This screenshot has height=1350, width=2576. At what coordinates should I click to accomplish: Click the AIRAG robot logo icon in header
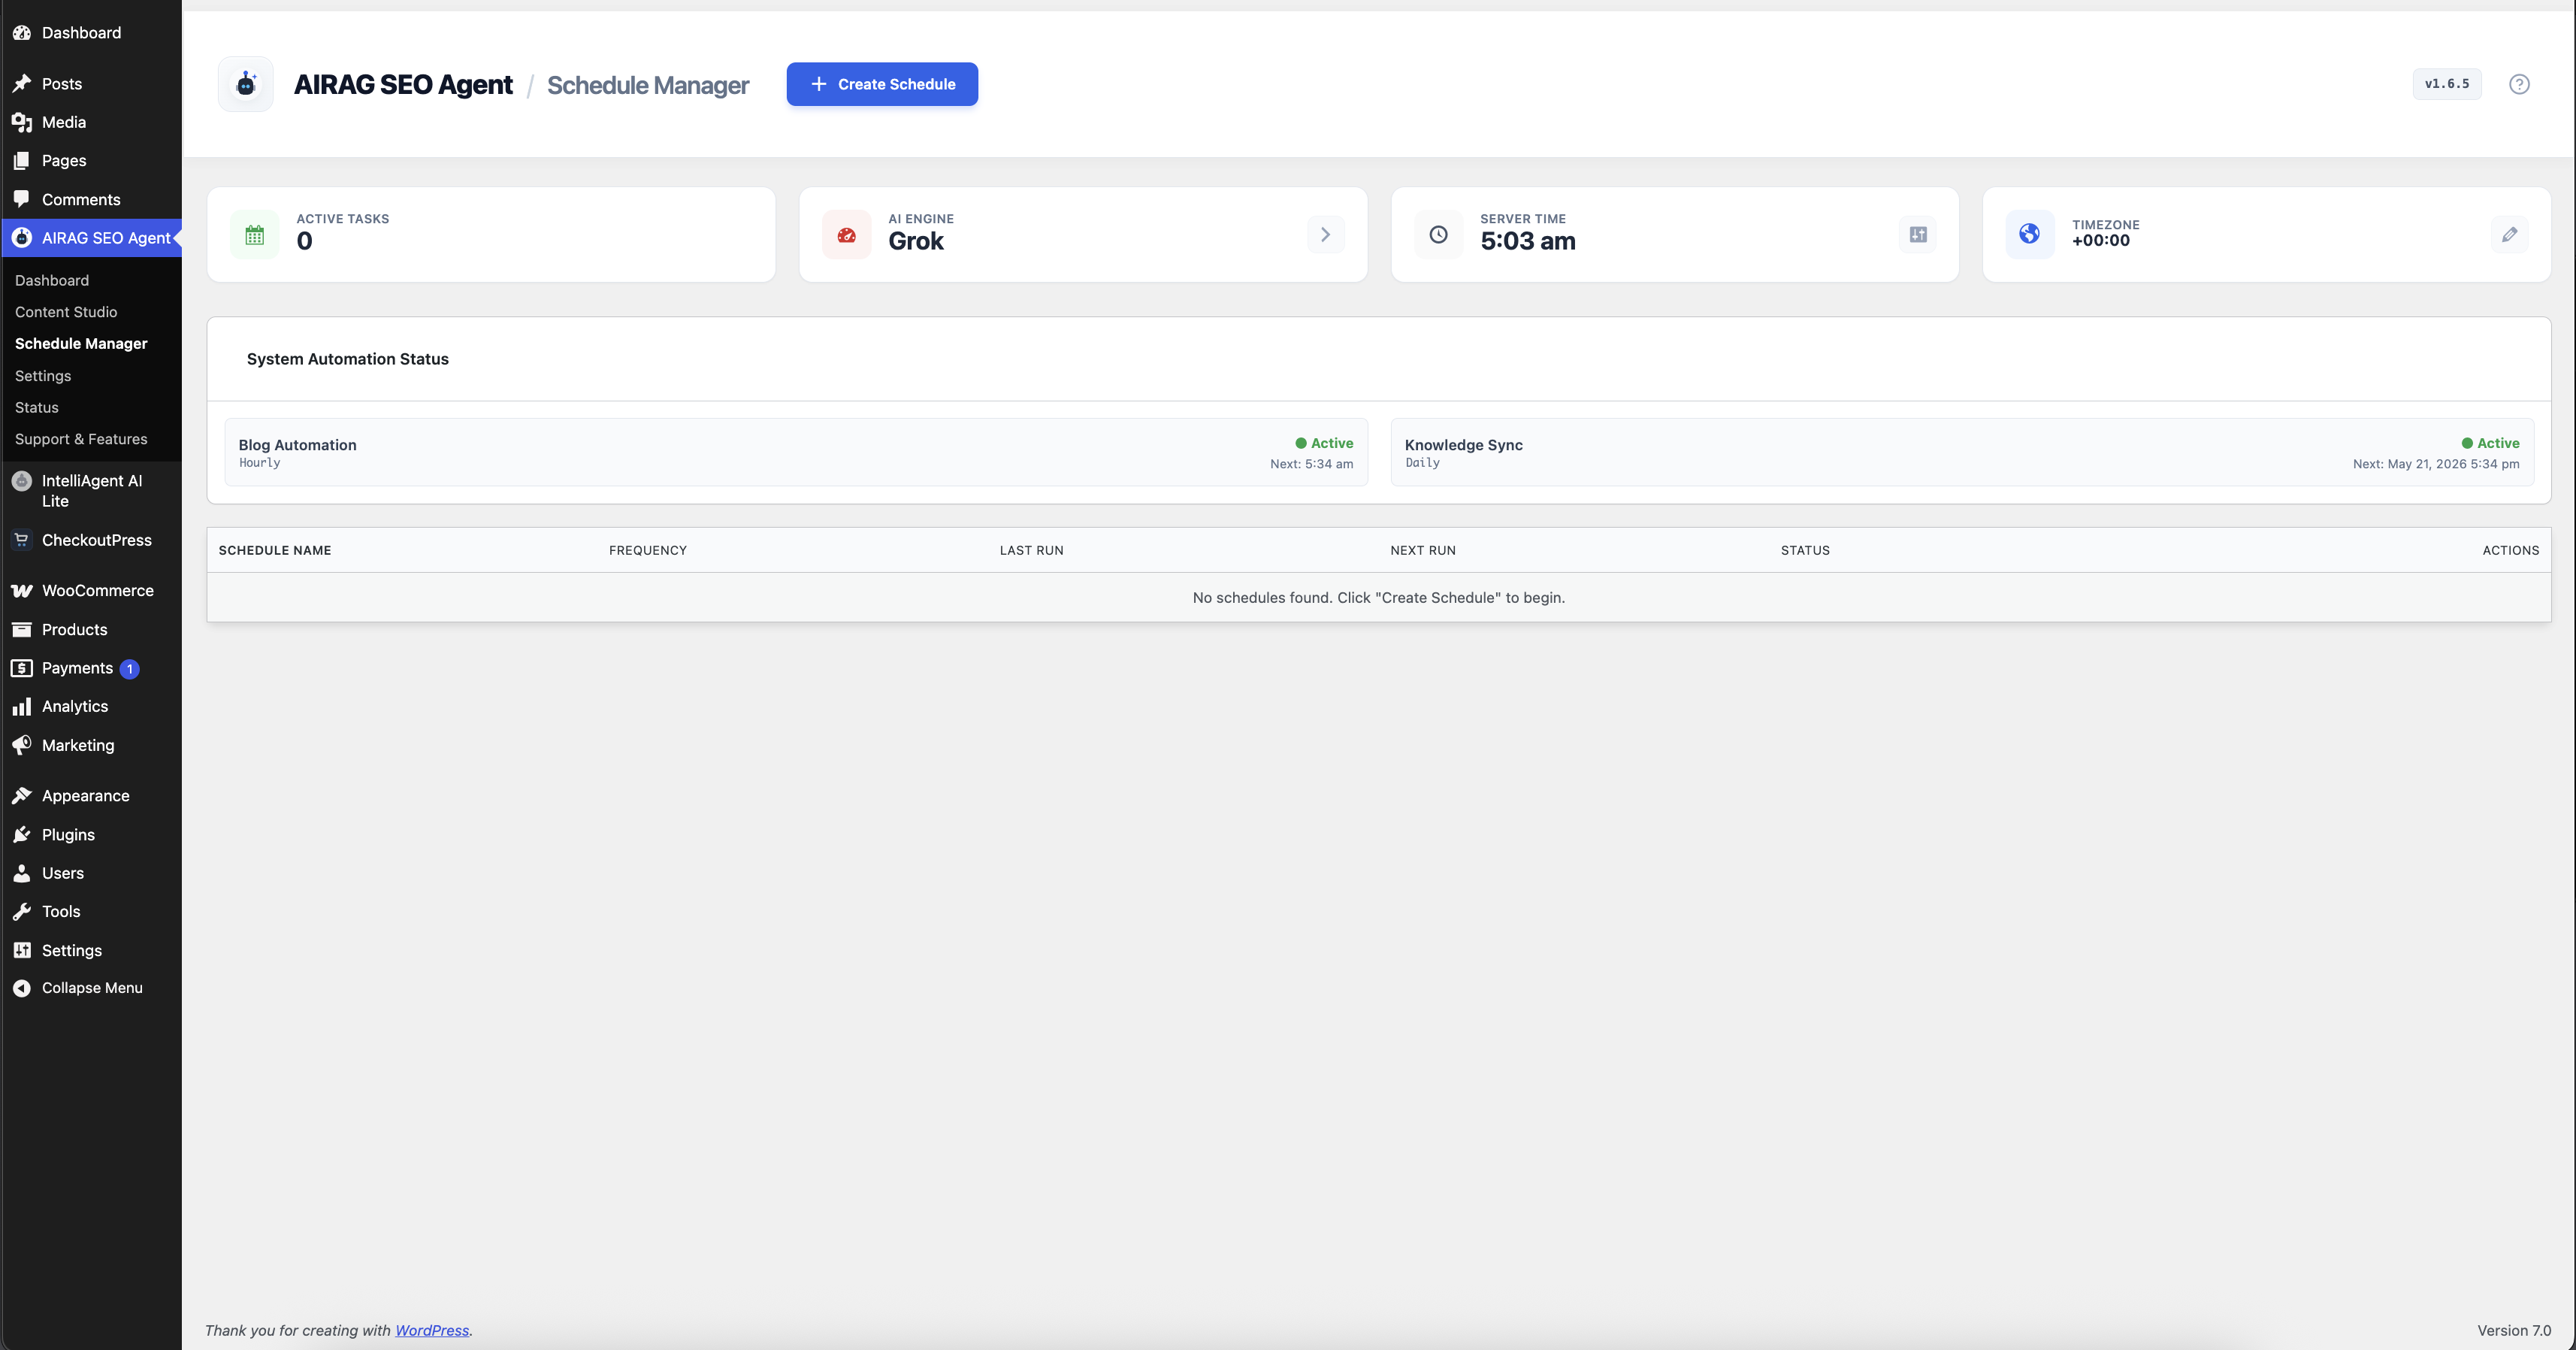tap(246, 84)
